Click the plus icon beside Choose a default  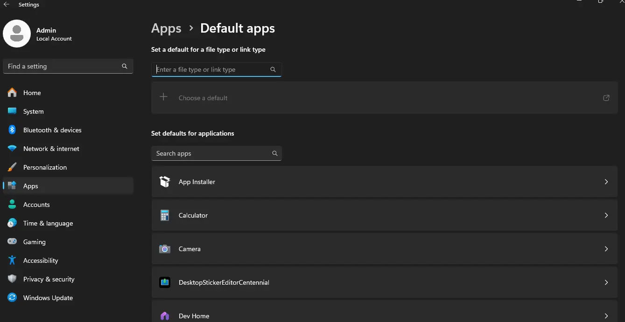(x=163, y=97)
